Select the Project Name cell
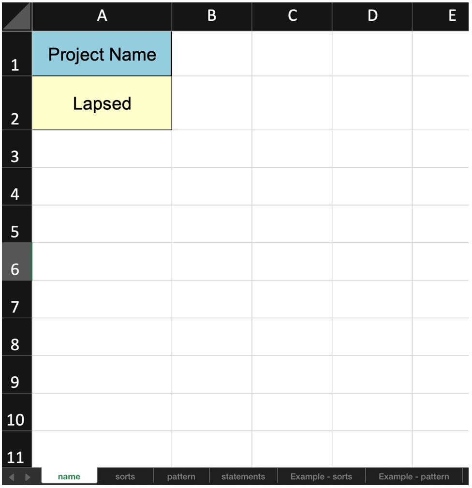 (102, 54)
